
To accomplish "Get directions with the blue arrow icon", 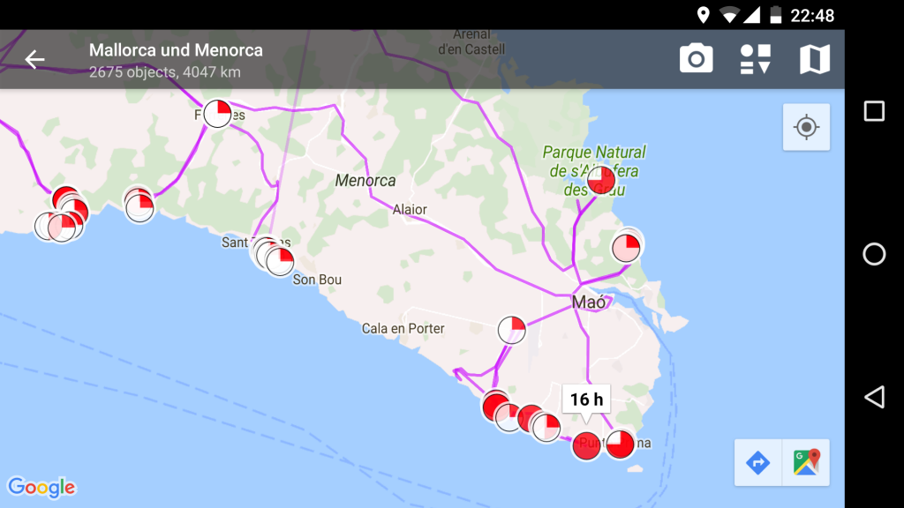I will pos(758,462).
